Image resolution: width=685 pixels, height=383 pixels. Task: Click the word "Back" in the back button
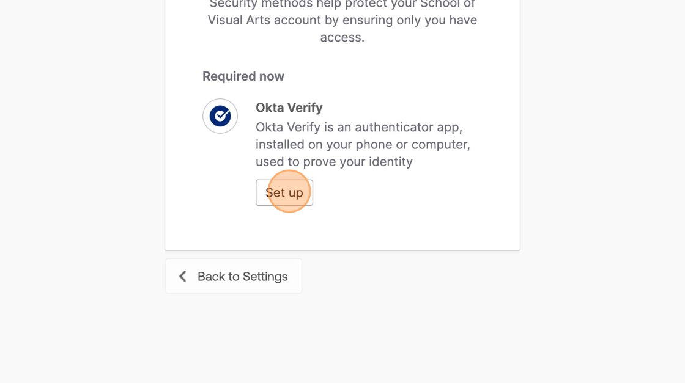click(x=211, y=277)
